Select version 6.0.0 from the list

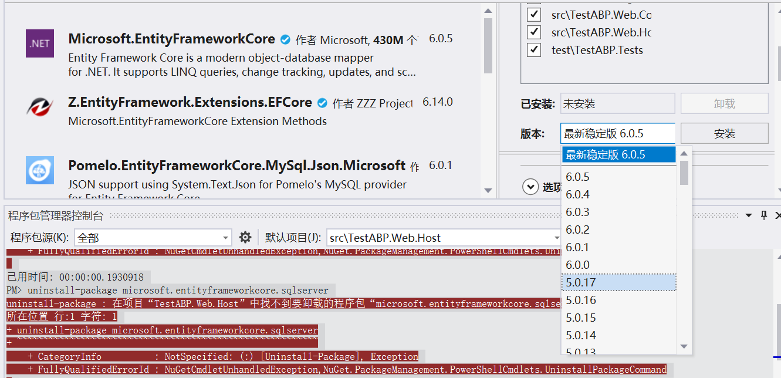(x=619, y=265)
